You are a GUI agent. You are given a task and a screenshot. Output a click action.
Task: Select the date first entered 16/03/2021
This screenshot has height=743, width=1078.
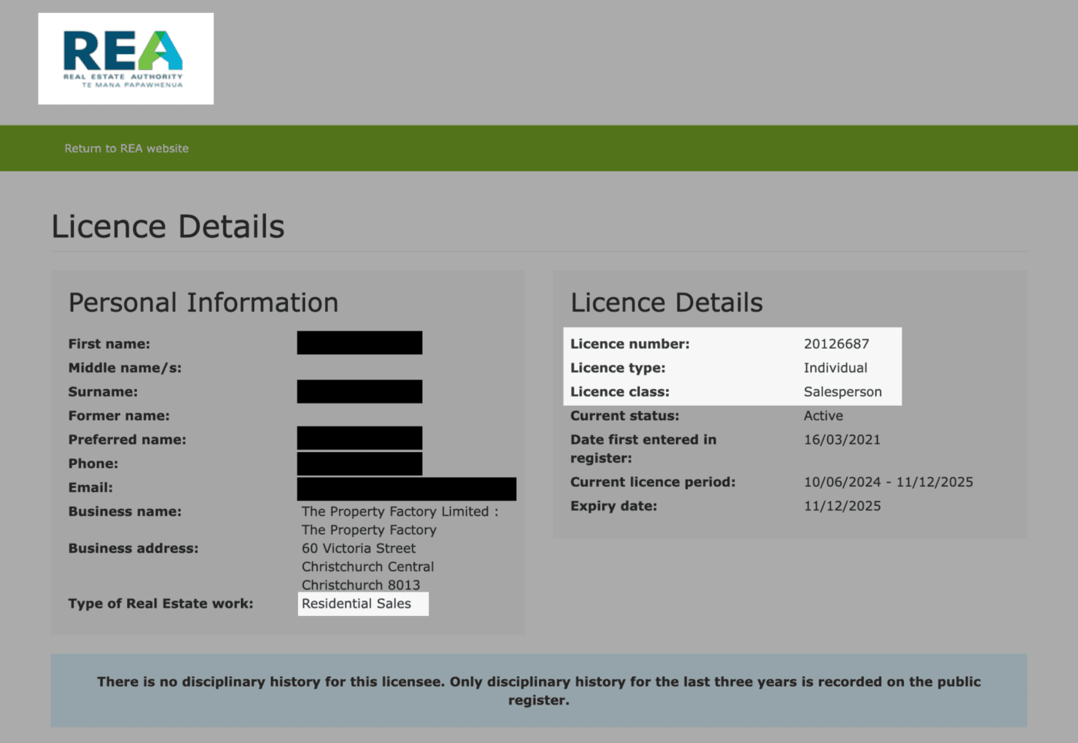pyautogui.click(x=842, y=440)
